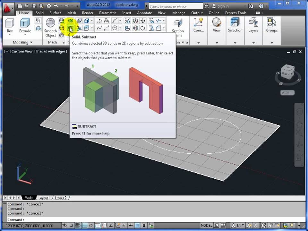Toggle Polar Tracking in status bar

coord(91,225)
